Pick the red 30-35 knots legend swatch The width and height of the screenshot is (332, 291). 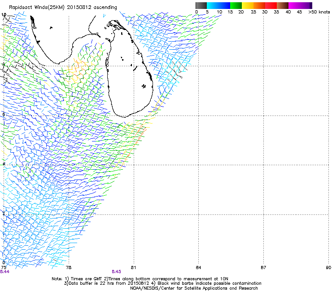coord(271,5)
